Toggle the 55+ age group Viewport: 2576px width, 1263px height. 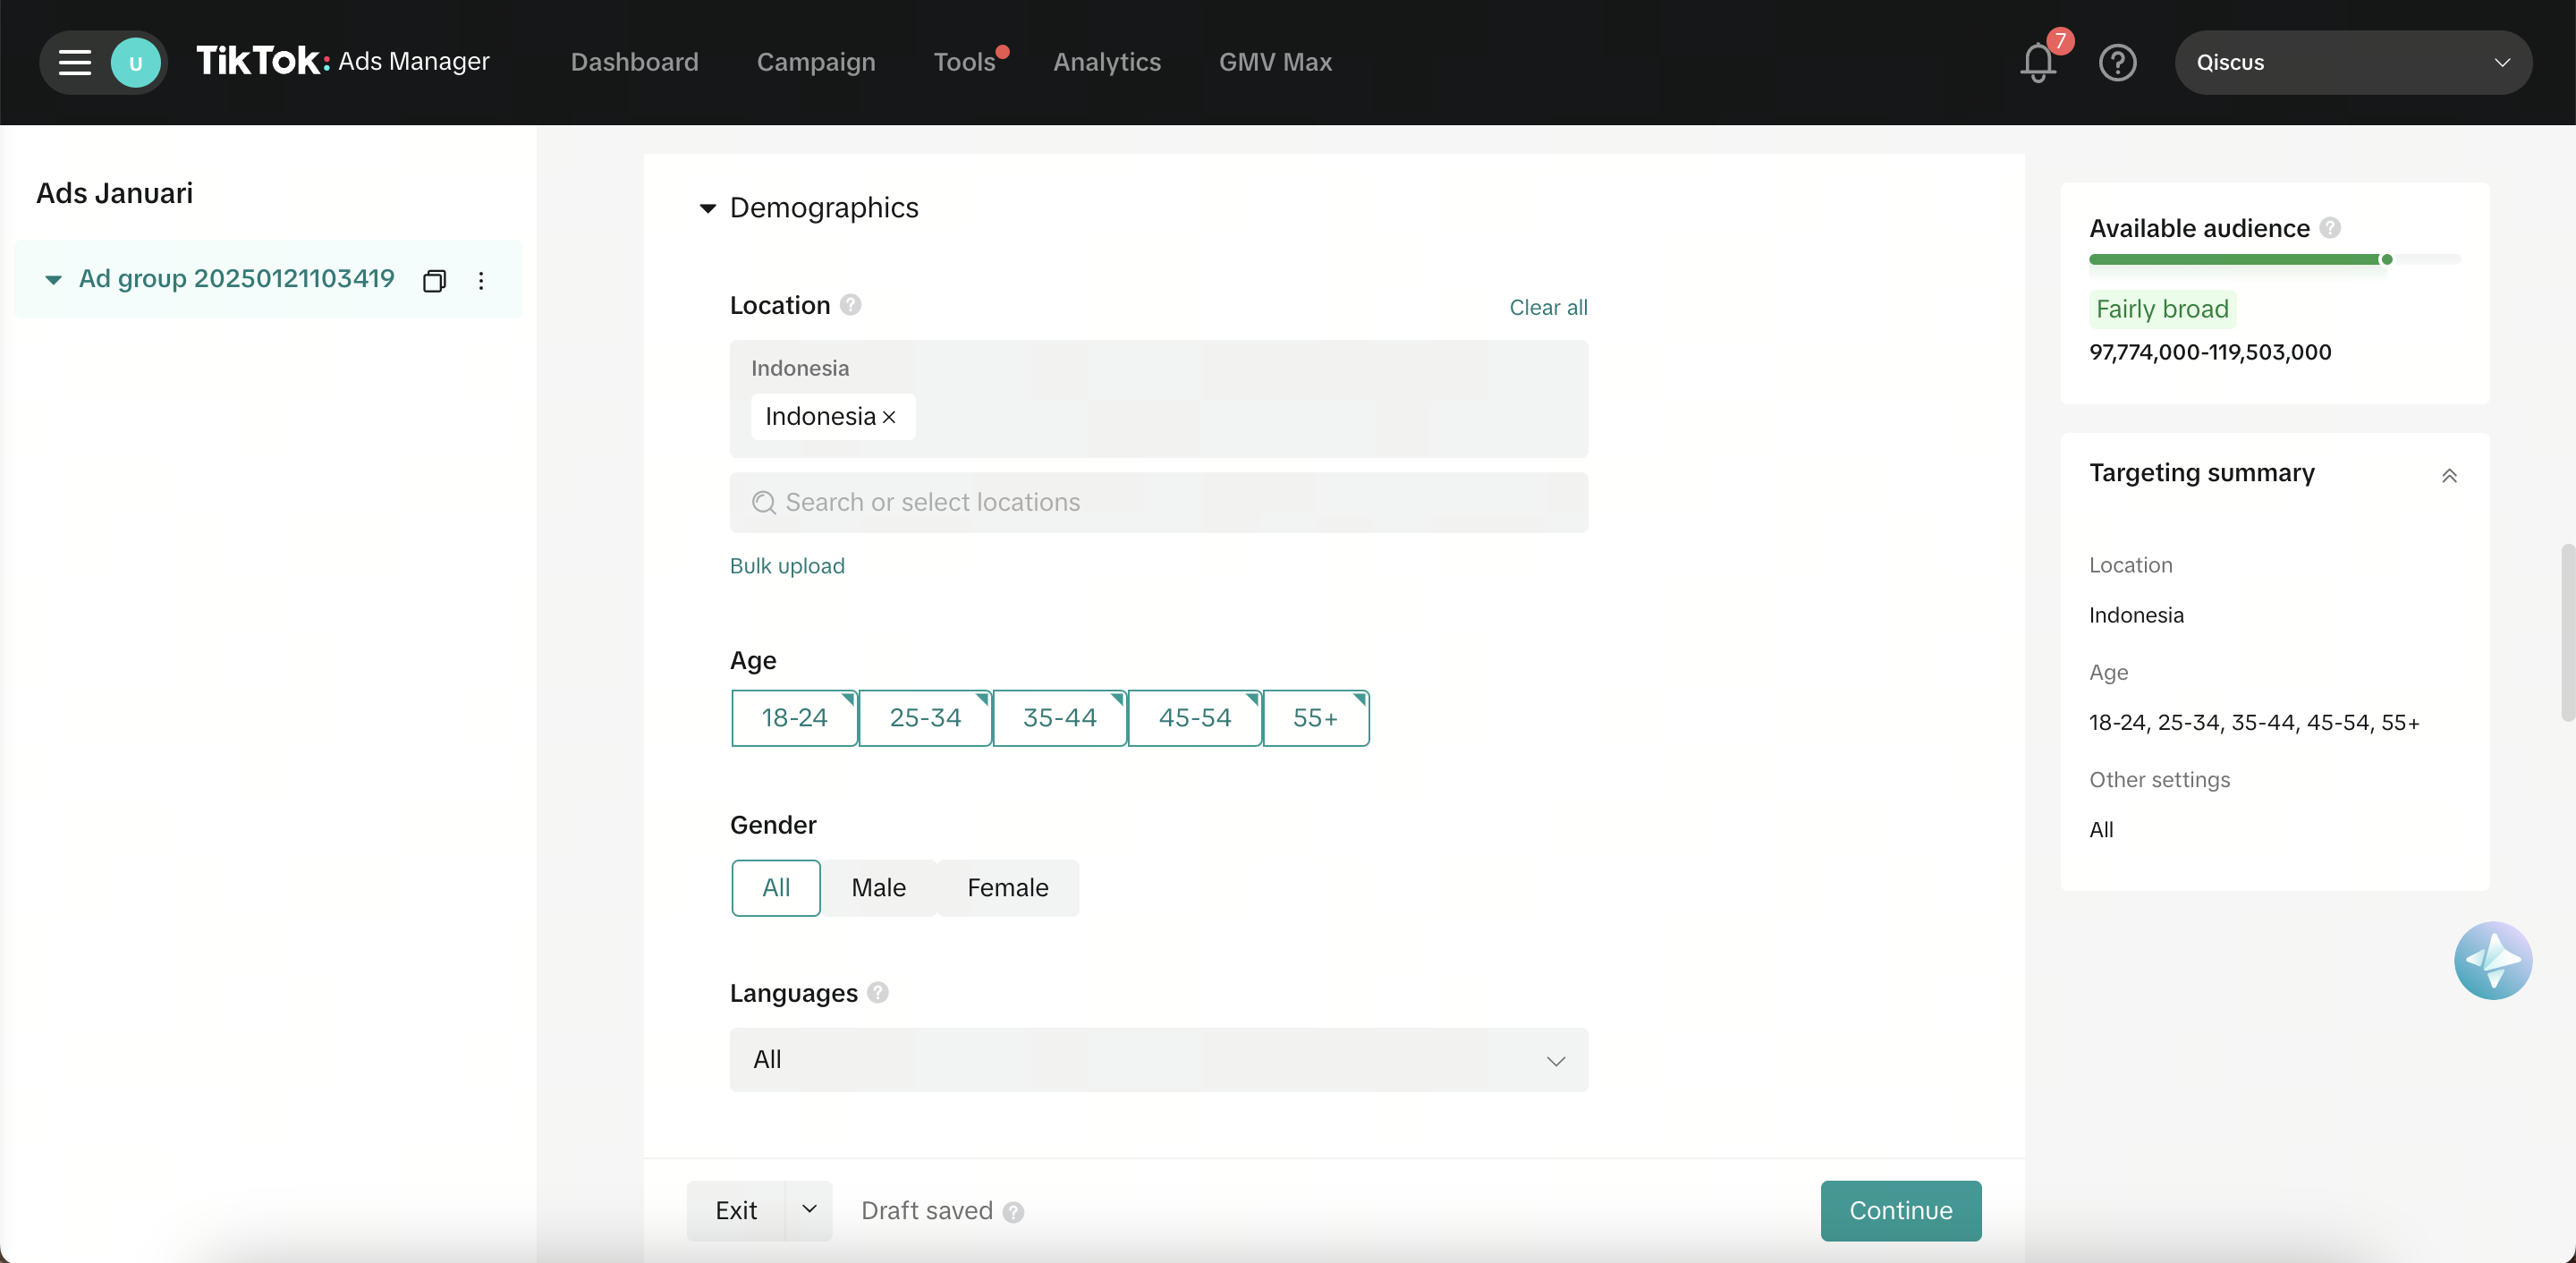pos(1315,718)
